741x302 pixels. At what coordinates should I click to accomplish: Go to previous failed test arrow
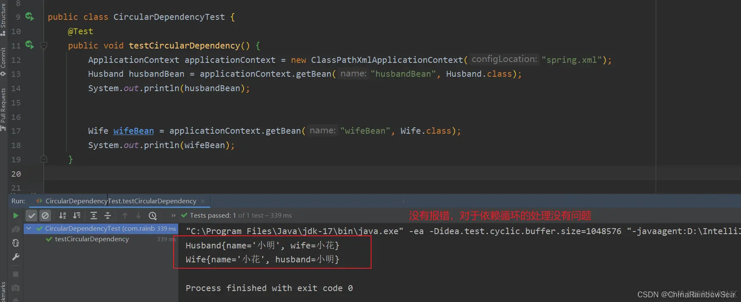(x=125, y=216)
